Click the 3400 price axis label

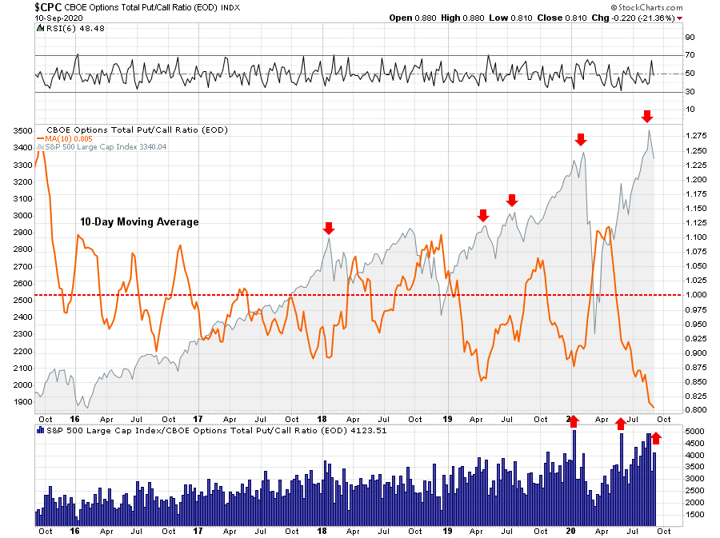coord(23,148)
